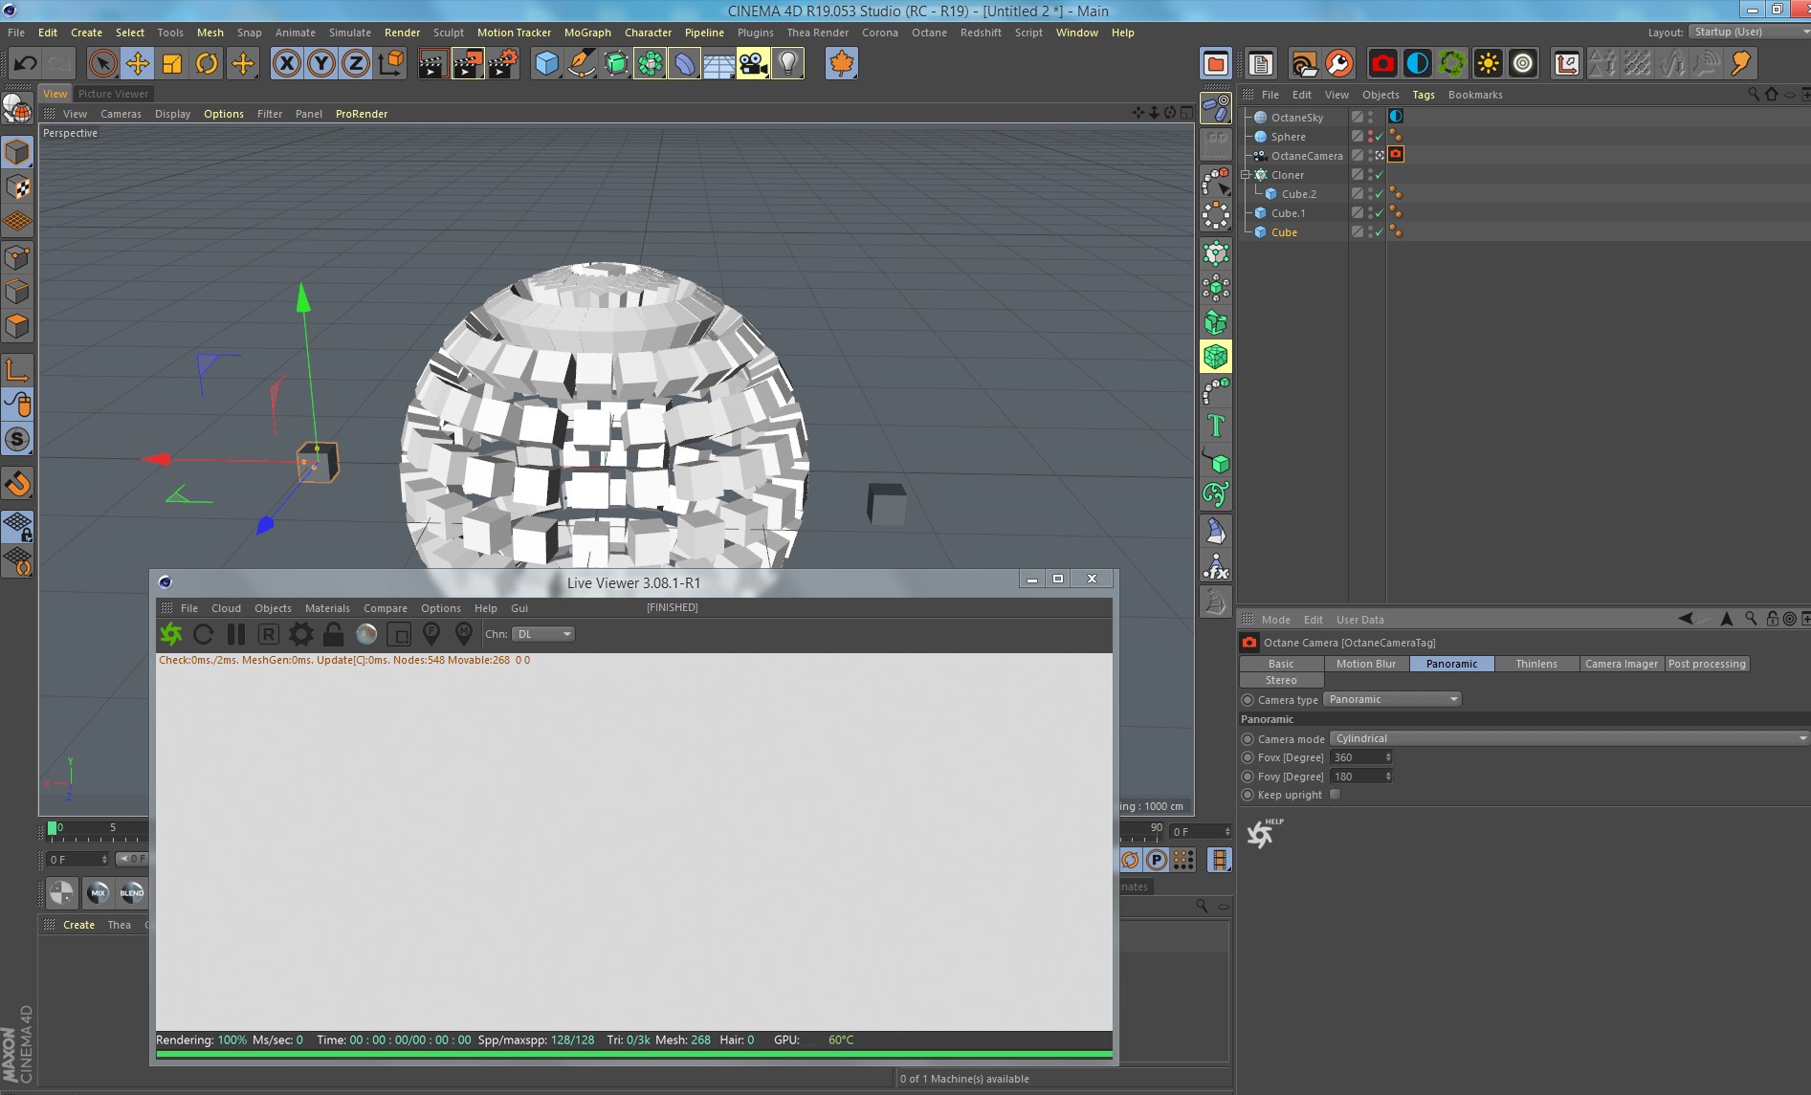Open the Camera mode dropdown
Viewport: 1811px width, 1095px height.
tap(1569, 738)
